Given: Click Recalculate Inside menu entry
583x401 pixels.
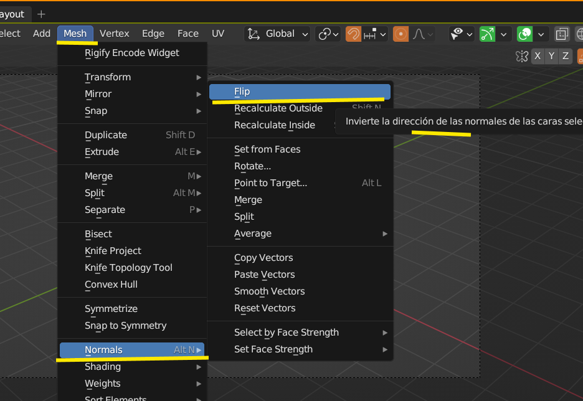Looking at the screenshot, I should [275, 125].
